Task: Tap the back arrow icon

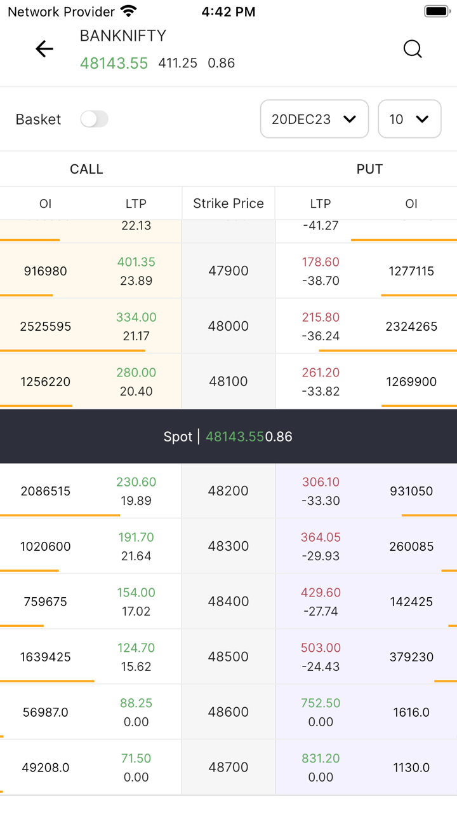Action: click(x=44, y=49)
